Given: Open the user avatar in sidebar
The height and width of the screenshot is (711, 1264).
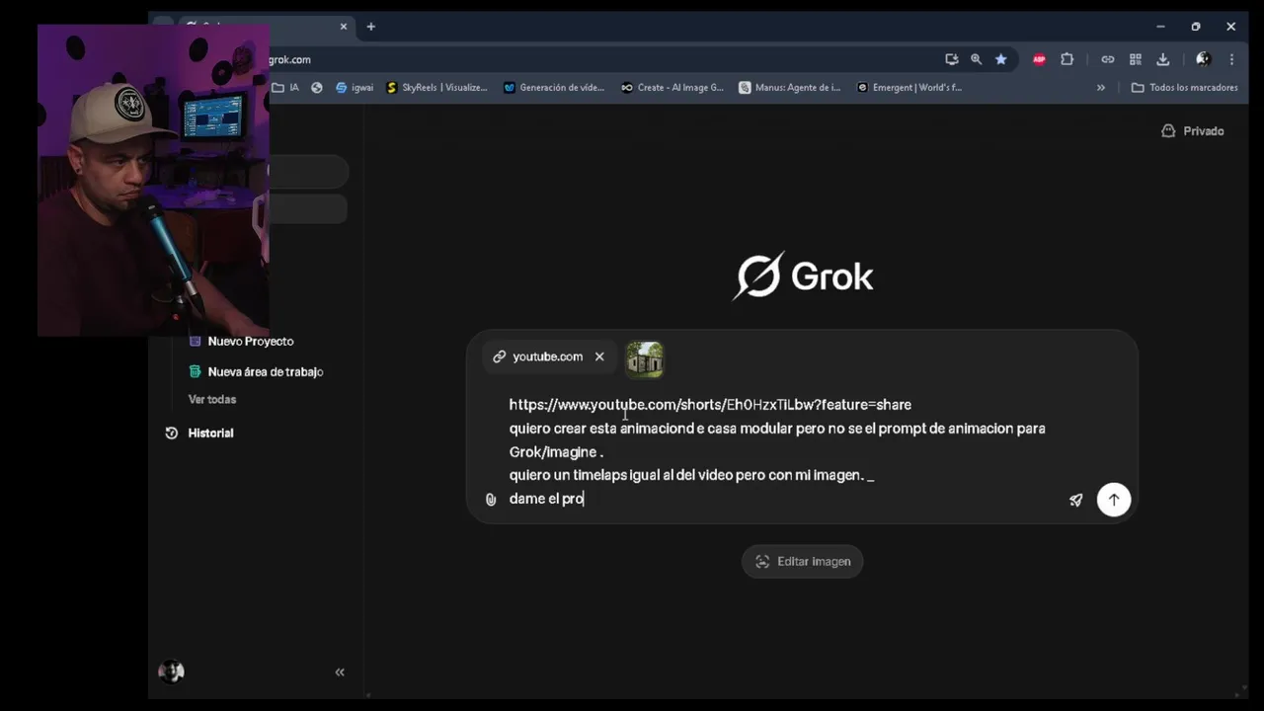Looking at the screenshot, I should [x=171, y=671].
